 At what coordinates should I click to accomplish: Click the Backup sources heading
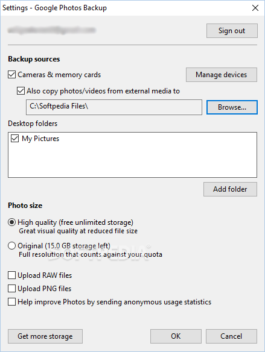pyautogui.click(x=34, y=59)
